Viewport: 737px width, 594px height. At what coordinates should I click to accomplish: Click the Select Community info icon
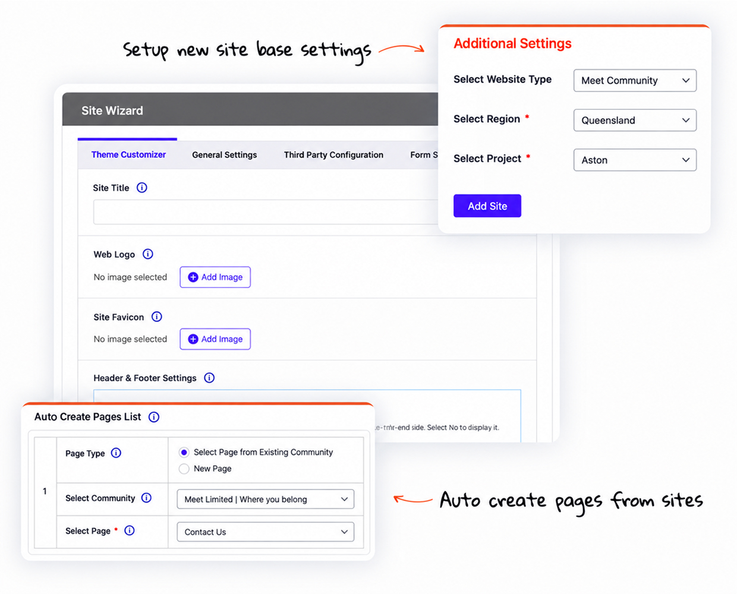click(x=147, y=498)
